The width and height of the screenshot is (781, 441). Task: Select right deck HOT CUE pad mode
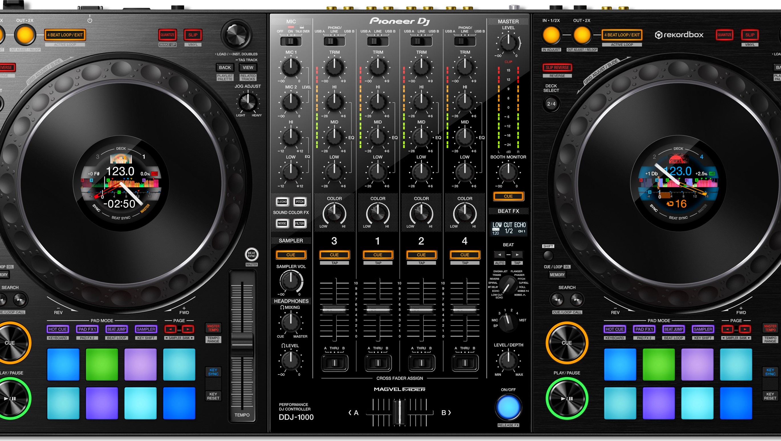pos(614,329)
